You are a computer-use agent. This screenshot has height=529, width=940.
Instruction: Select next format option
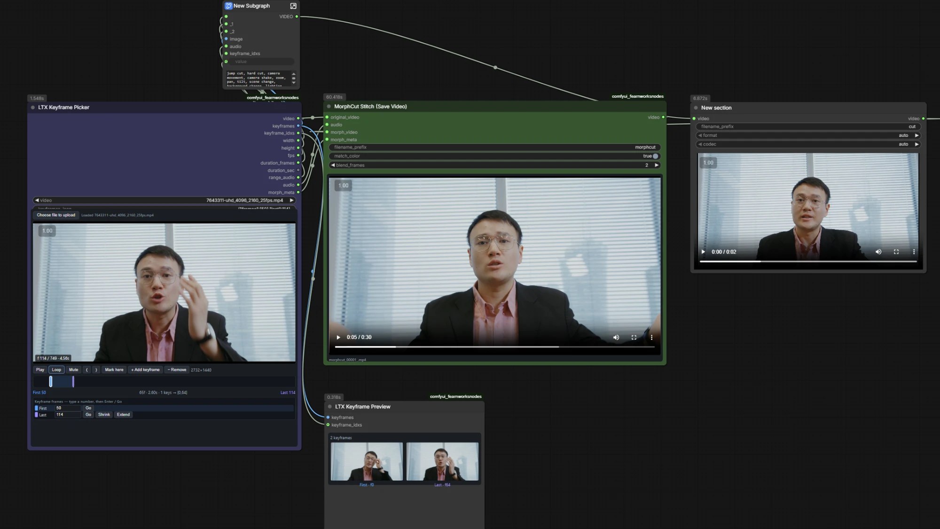pyautogui.click(x=916, y=136)
